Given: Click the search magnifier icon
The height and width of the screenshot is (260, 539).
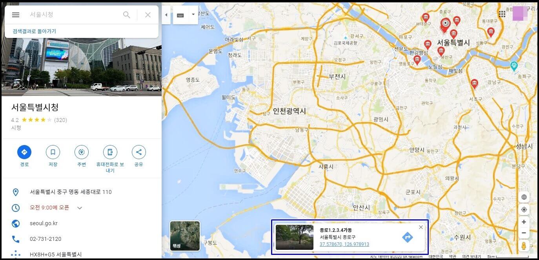Looking at the screenshot, I should (x=127, y=15).
